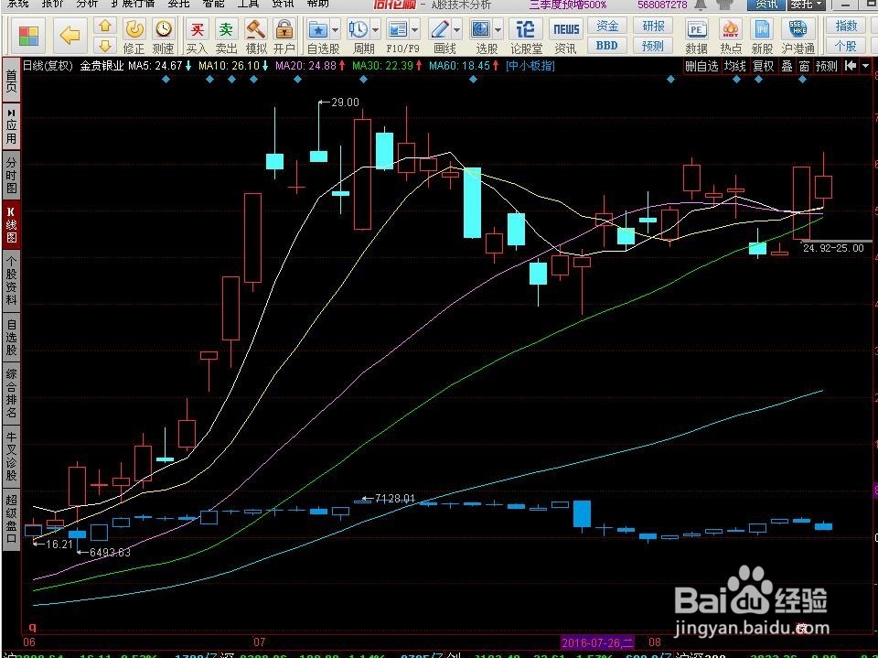The width and height of the screenshot is (878, 658).
Task: Click the 资金 button
Action: 607,26
